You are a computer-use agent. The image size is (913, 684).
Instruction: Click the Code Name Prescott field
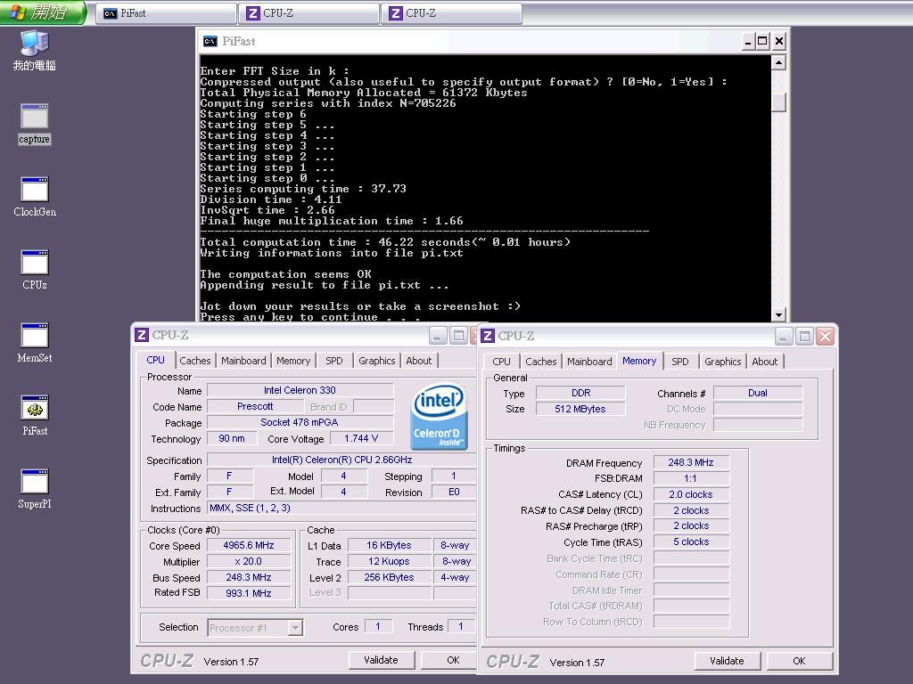click(x=255, y=406)
